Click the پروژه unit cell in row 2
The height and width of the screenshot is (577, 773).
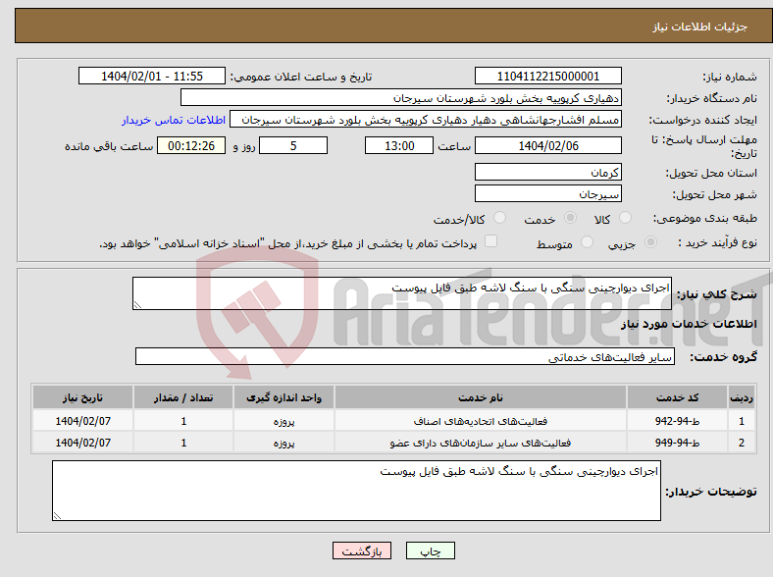283,444
